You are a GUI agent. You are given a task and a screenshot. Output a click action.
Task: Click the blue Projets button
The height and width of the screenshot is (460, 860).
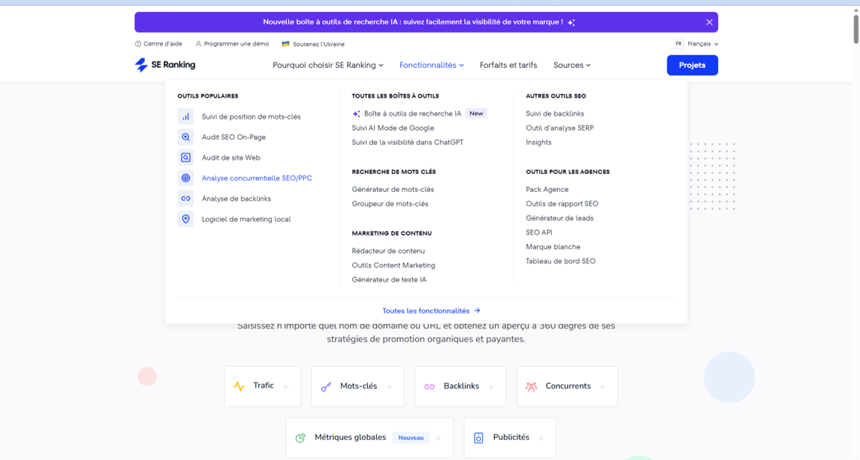point(692,65)
